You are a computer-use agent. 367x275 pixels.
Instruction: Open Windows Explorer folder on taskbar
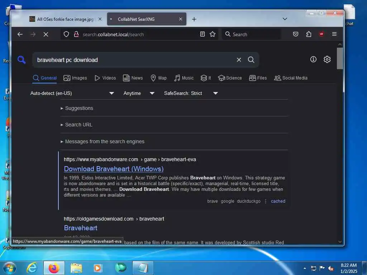(x=76, y=268)
